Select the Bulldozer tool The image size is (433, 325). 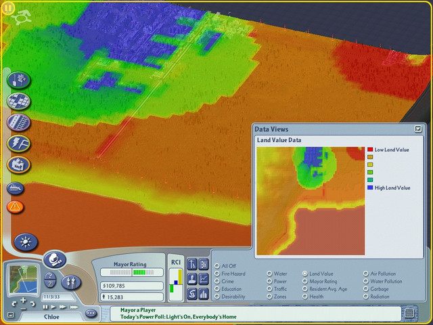pyautogui.click(x=15, y=188)
